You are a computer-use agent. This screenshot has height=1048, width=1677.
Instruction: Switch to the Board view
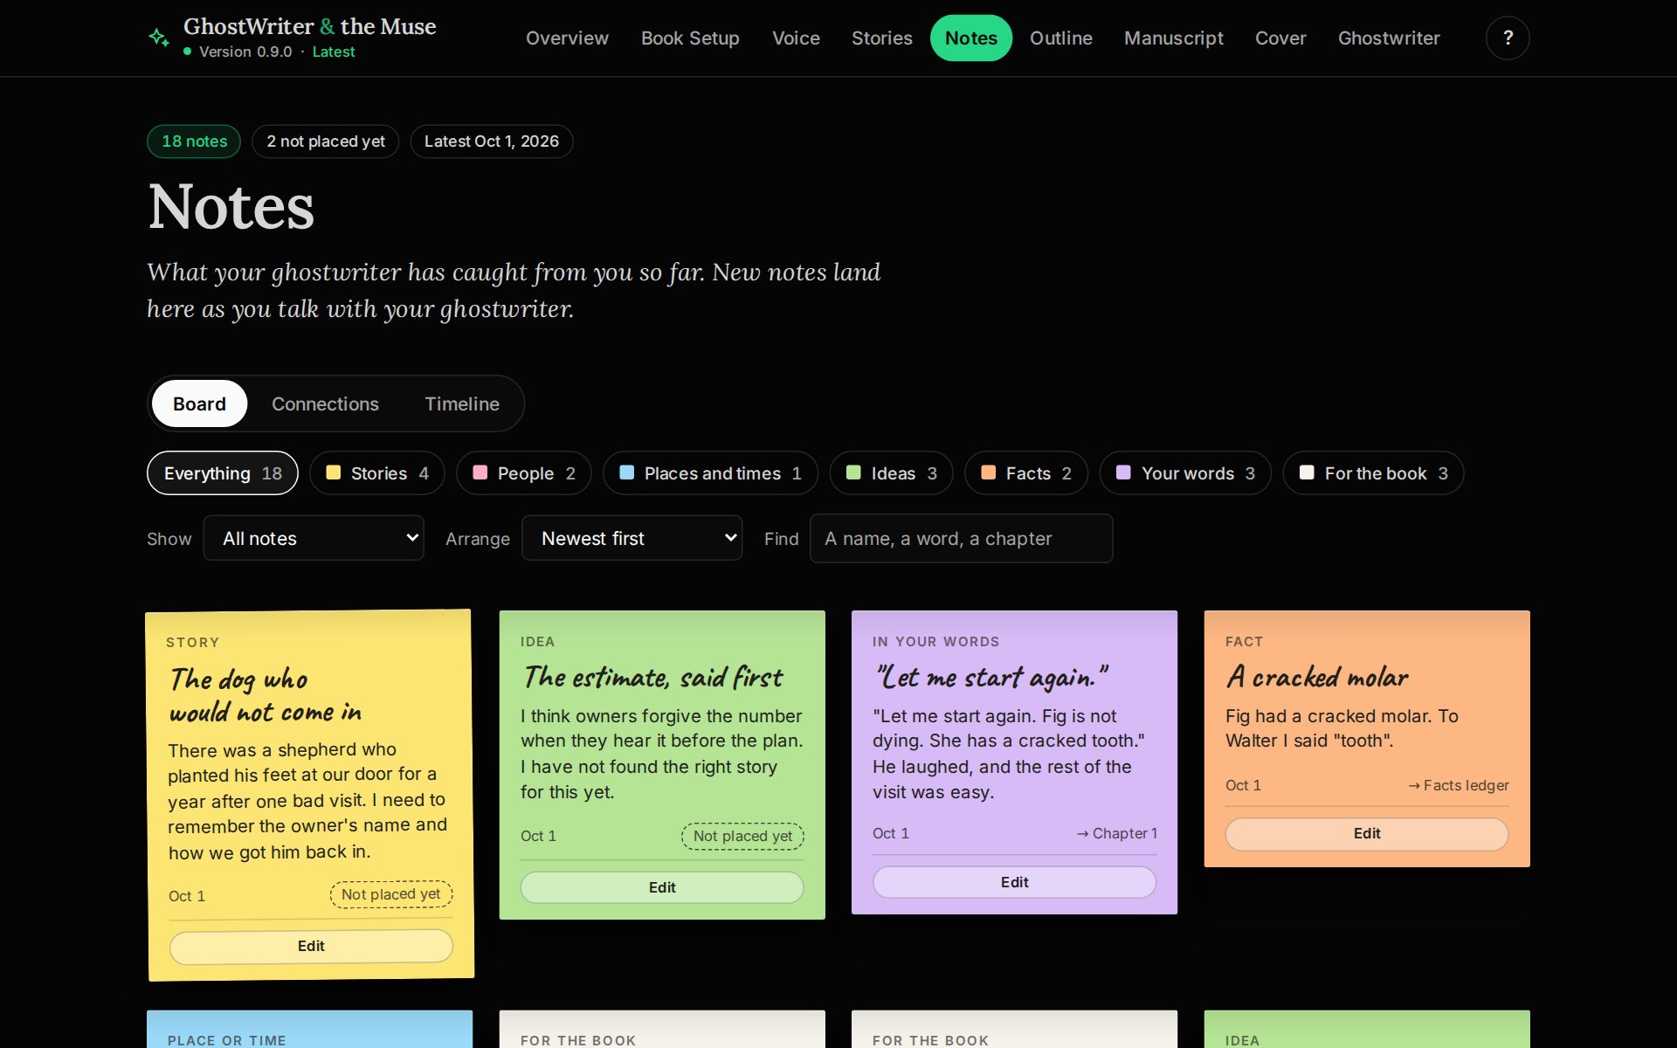pos(199,403)
